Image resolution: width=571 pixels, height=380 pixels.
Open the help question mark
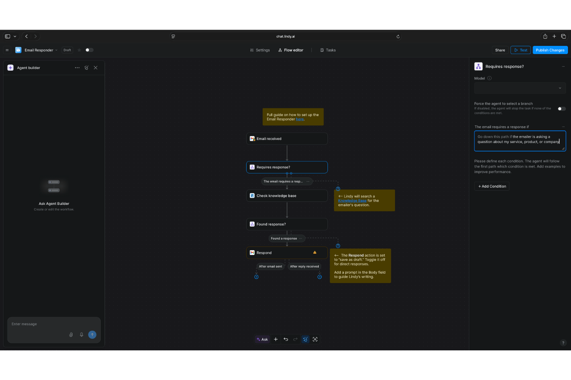pos(563,343)
